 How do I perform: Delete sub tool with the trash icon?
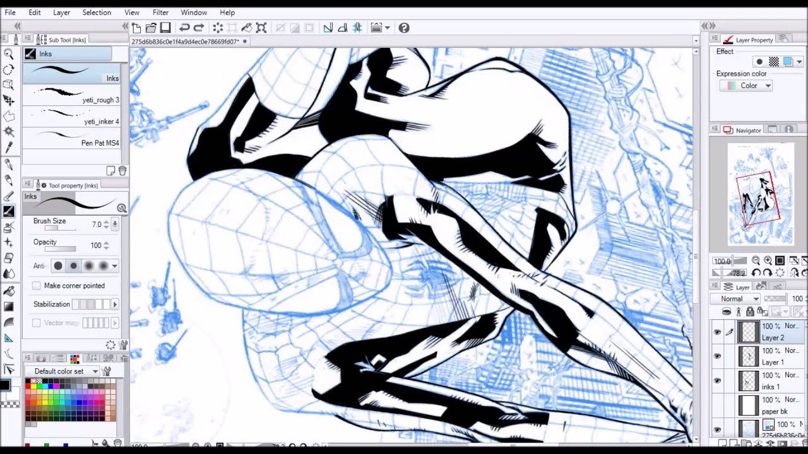click(122, 170)
